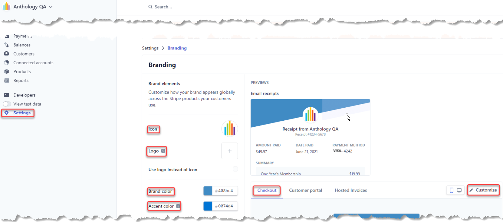
Task: Switch to the Hosted Invoices tab
Action: click(350, 190)
